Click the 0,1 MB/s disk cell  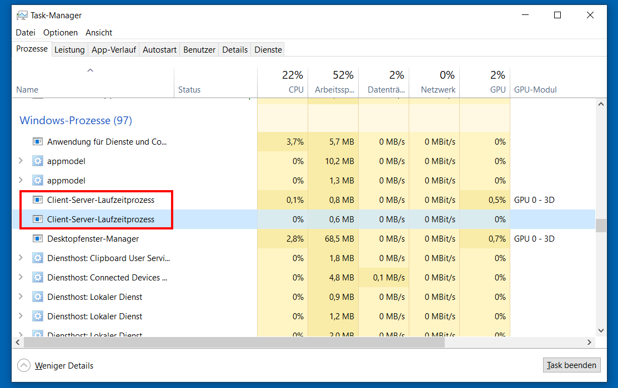[x=384, y=278]
